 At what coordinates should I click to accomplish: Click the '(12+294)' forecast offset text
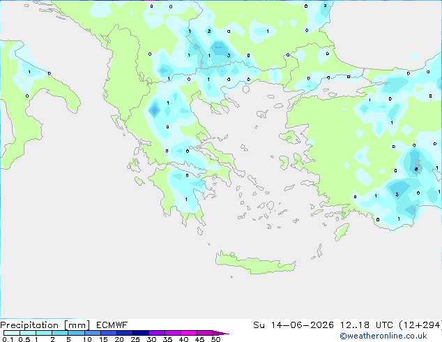click(x=420, y=325)
